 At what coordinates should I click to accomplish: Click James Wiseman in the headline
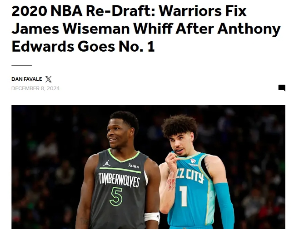click(70, 29)
